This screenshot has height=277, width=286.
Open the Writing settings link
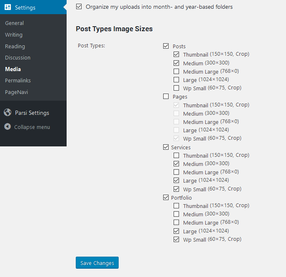click(14, 35)
